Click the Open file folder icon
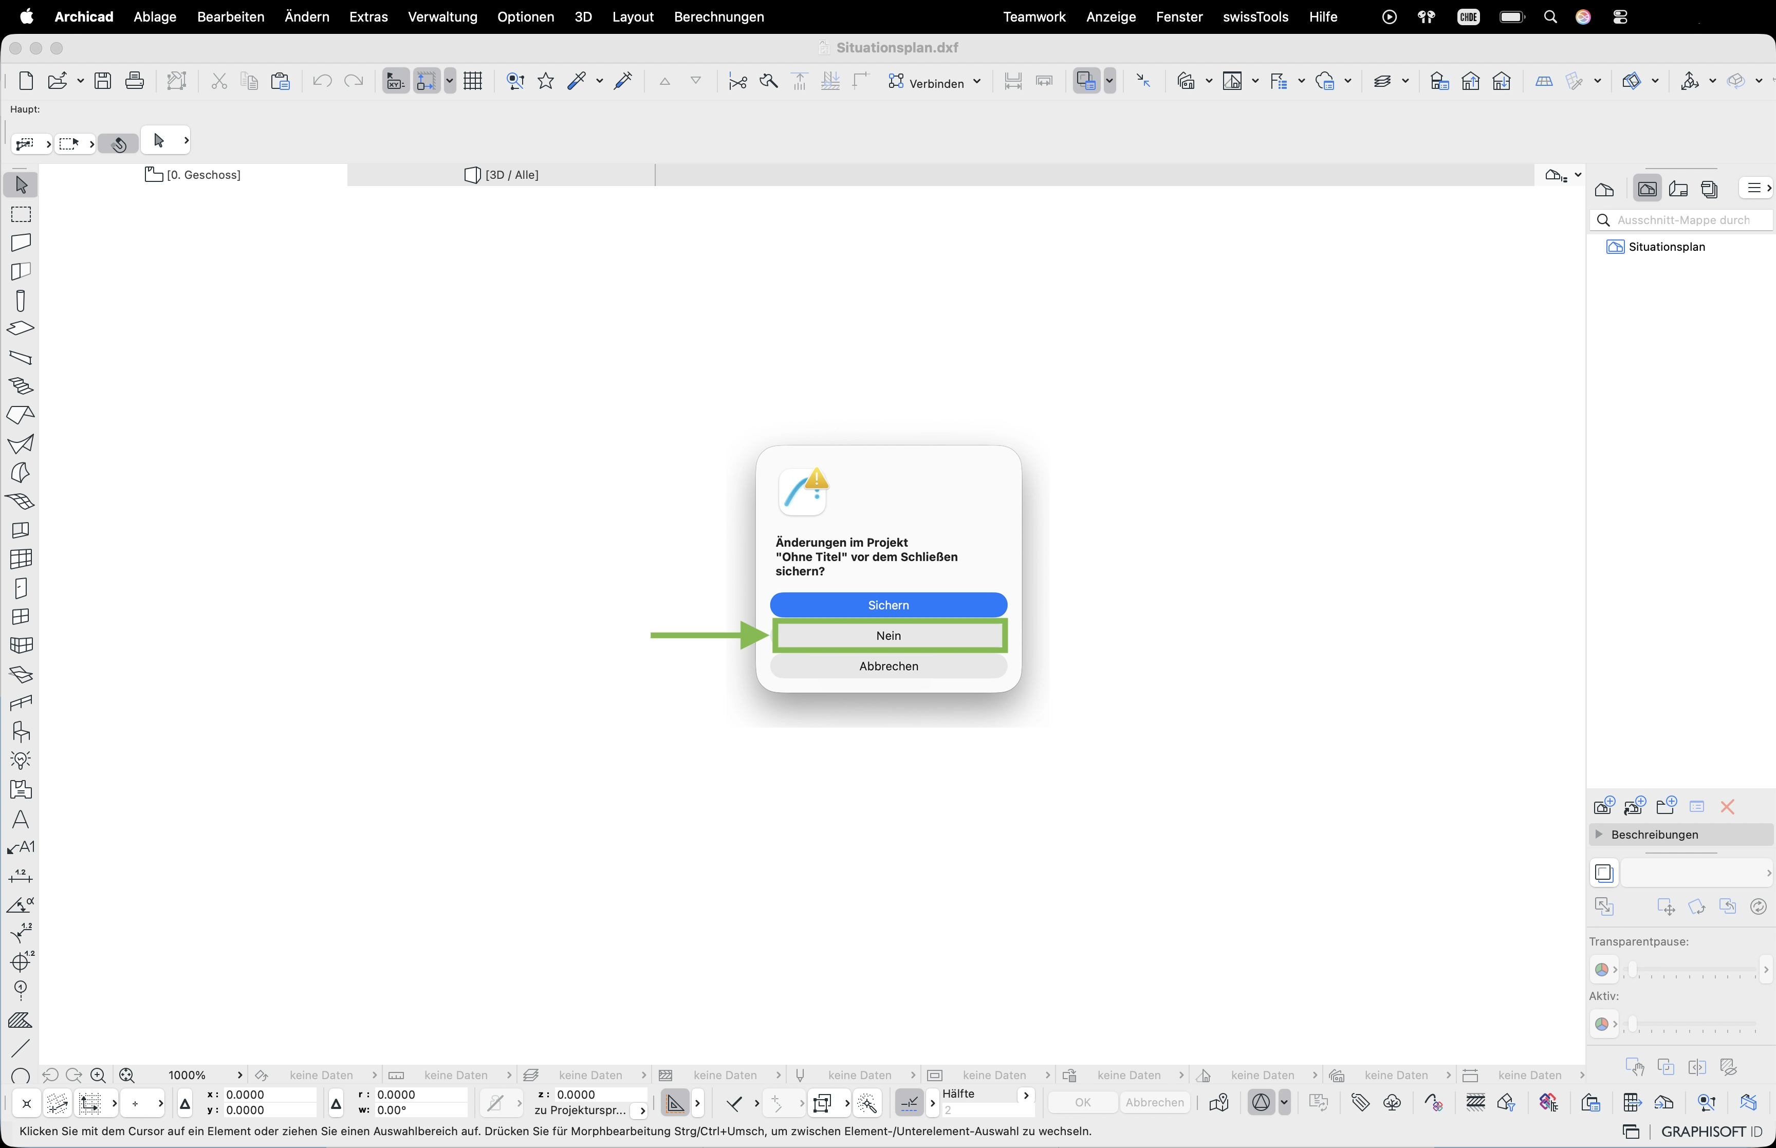Viewport: 1776px width, 1148px height. [57, 81]
